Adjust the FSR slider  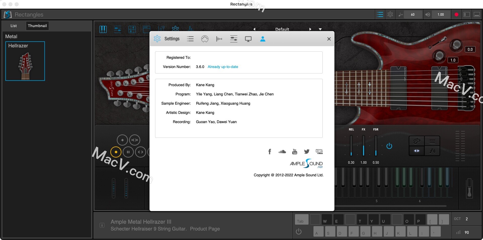(x=376, y=146)
